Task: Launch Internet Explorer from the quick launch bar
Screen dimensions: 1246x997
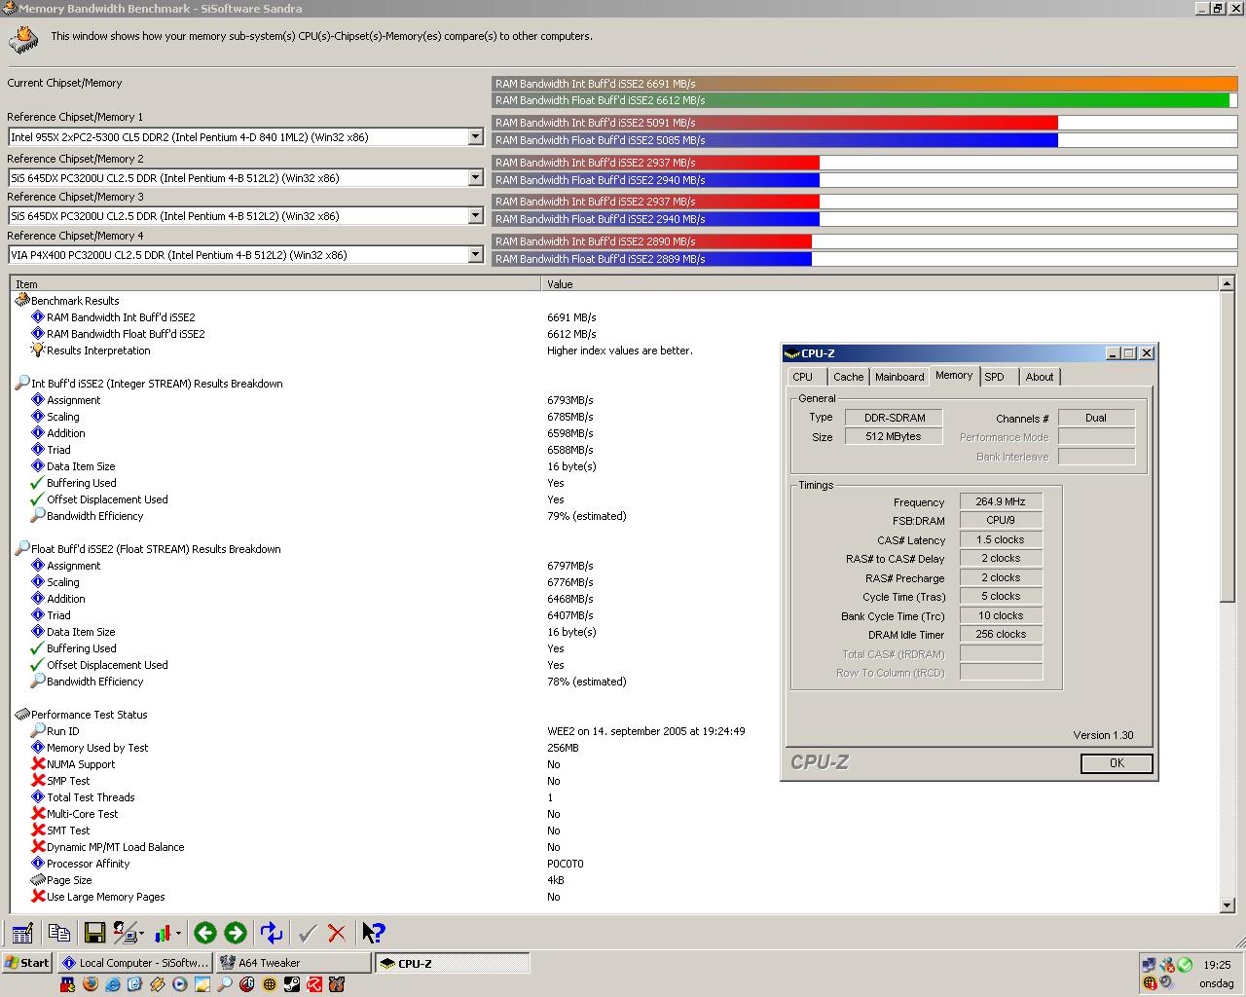Action: pyautogui.click(x=113, y=984)
